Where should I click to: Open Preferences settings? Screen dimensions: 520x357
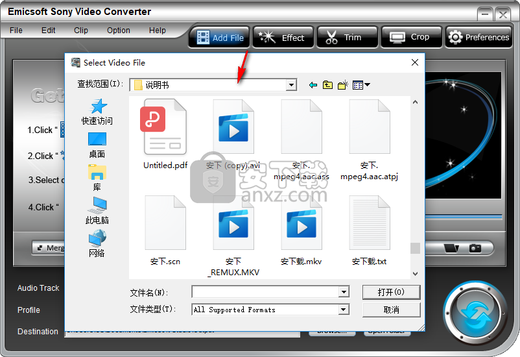point(479,38)
